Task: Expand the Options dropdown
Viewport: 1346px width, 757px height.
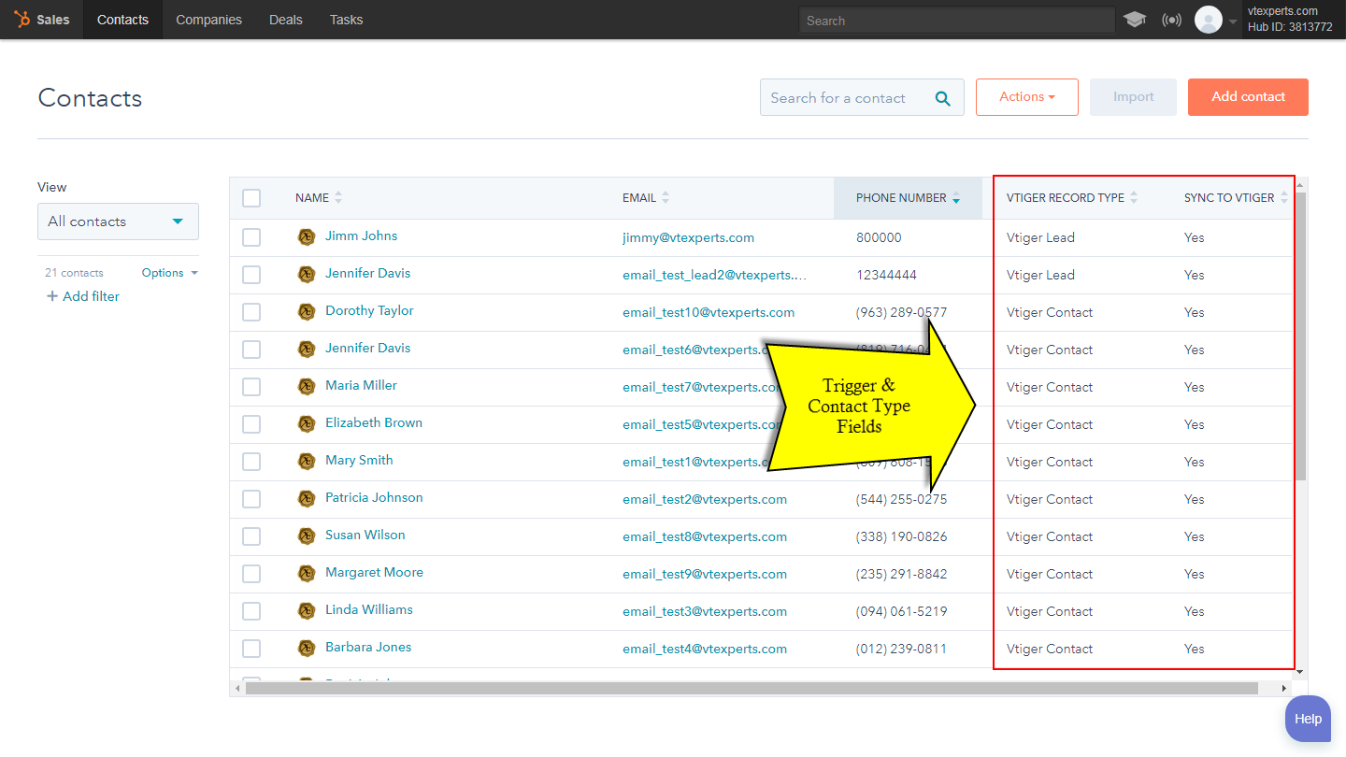Action: 170,273
